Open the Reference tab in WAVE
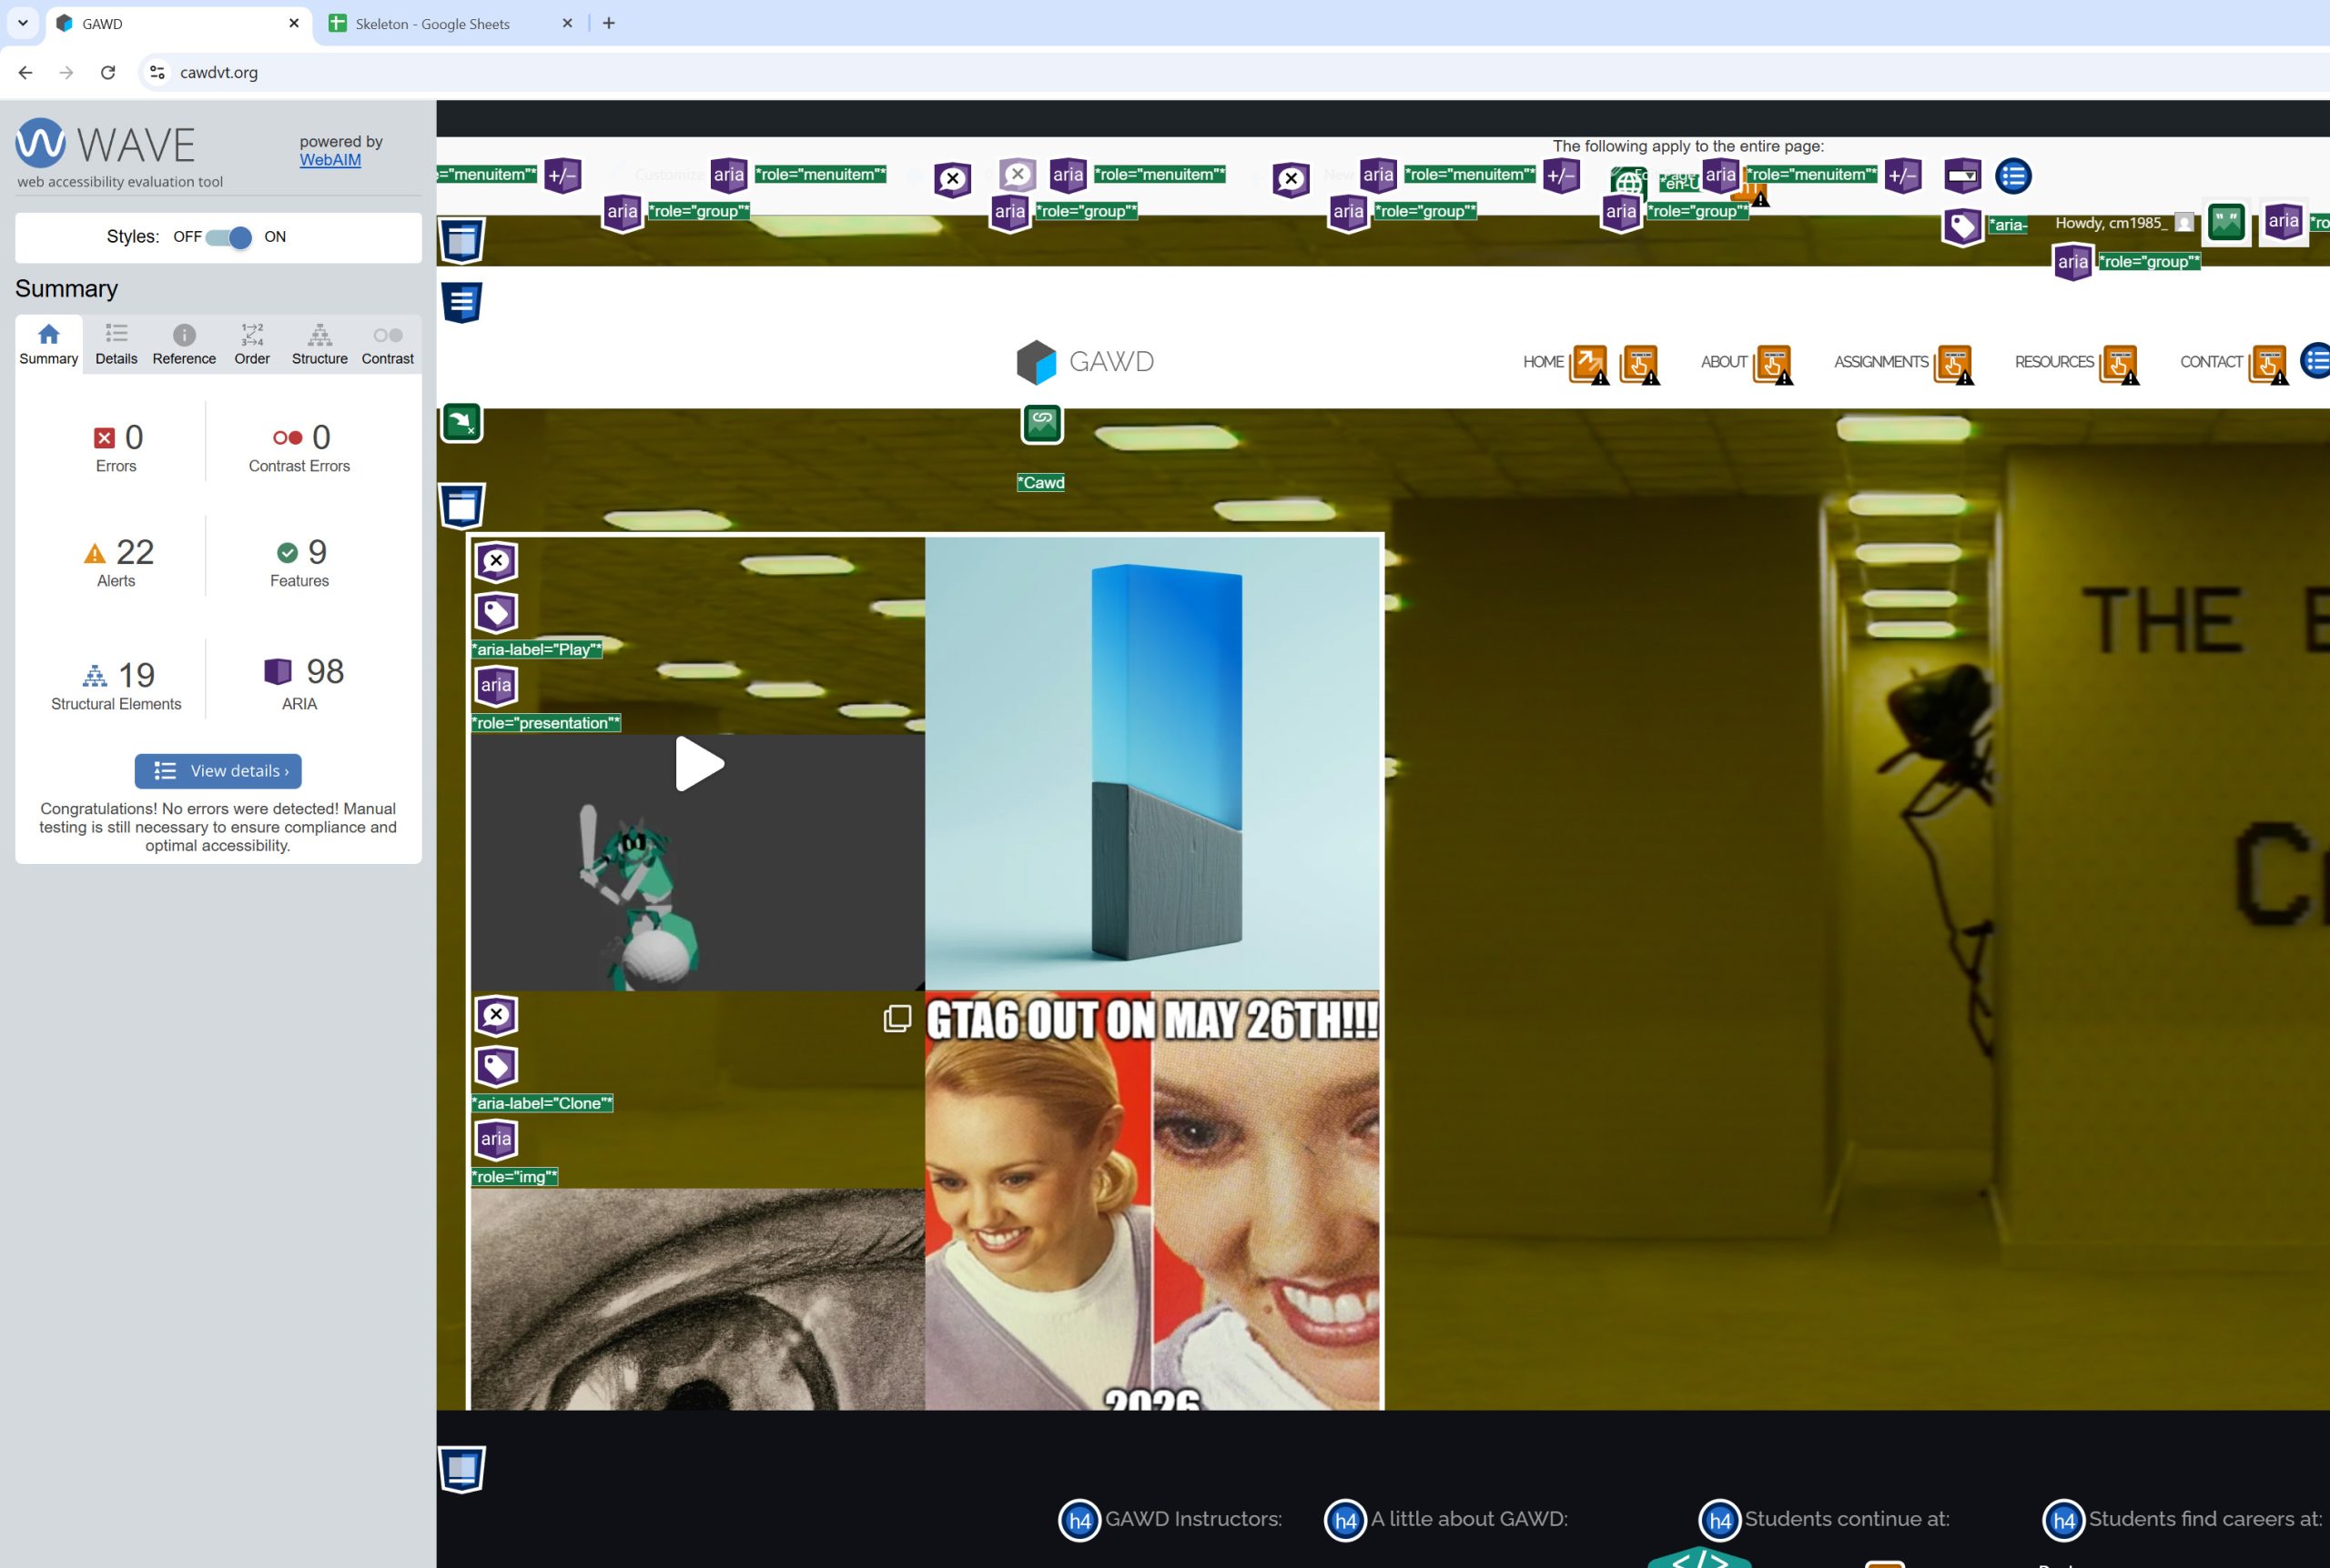 coord(184,343)
